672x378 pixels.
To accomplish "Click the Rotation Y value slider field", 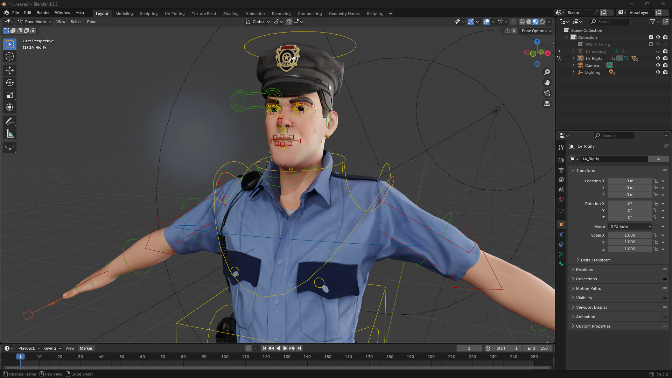I will click(x=630, y=211).
